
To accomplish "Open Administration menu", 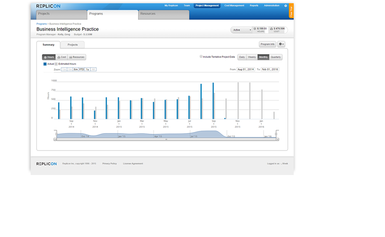I will point(272,5).
